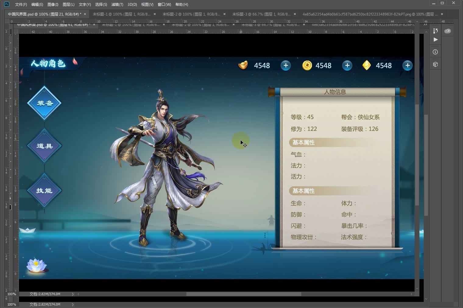Open the 选择(S) menu
The width and height of the screenshot is (463, 308).
pyautogui.click(x=101, y=4)
